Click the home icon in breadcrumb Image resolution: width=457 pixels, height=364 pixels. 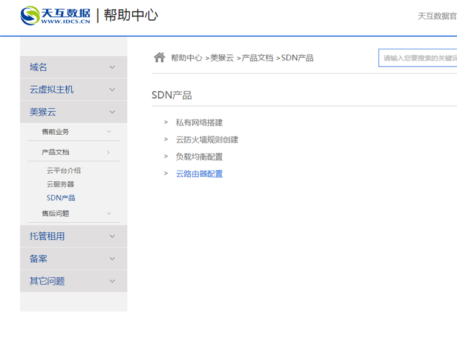(x=160, y=57)
